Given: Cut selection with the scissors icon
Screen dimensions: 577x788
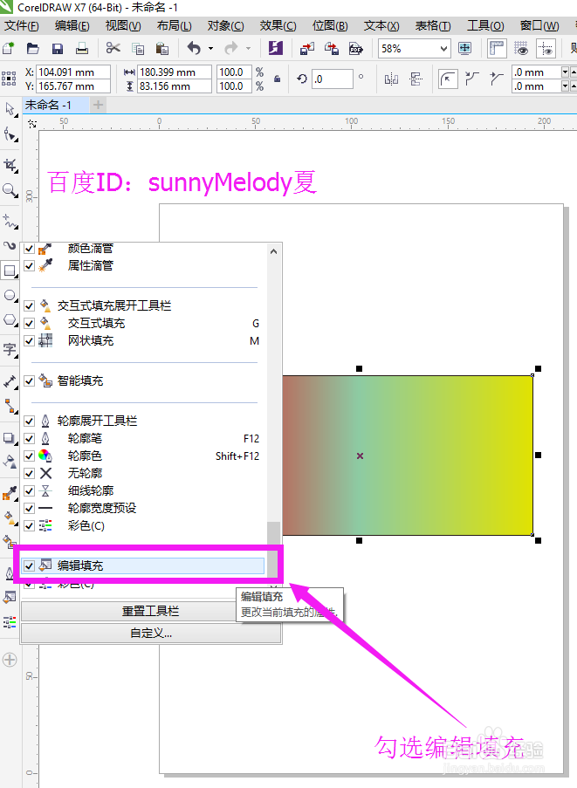Looking at the screenshot, I should 113,48.
